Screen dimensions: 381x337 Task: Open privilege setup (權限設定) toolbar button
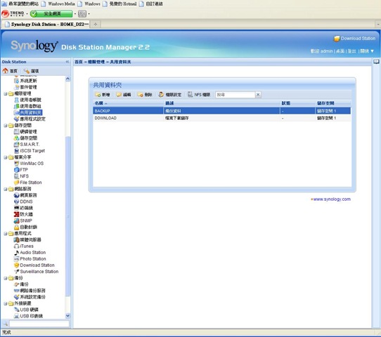(x=170, y=95)
